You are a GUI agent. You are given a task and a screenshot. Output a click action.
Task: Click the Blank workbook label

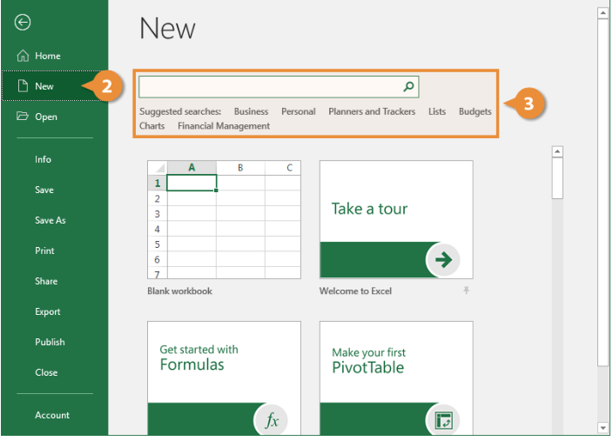tap(179, 291)
